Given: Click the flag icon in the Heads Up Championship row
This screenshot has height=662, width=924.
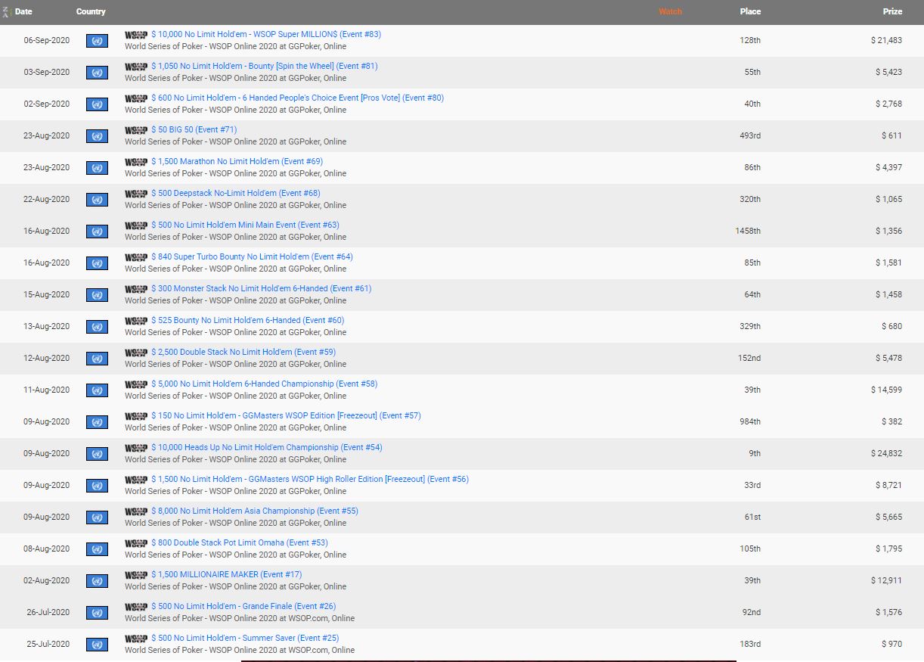Looking at the screenshot, I should pyautogui.click(x=97, y=454).
